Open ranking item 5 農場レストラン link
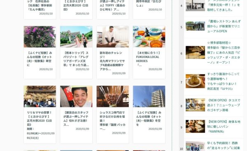The height and width of the screenshot is (151, 247). point(224,26)
